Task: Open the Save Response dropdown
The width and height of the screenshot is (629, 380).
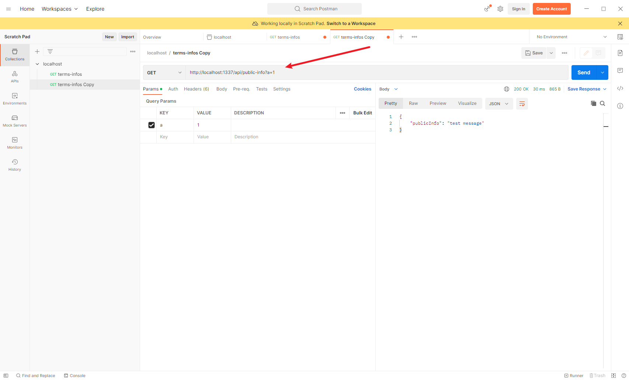Action: pos(587,89)
